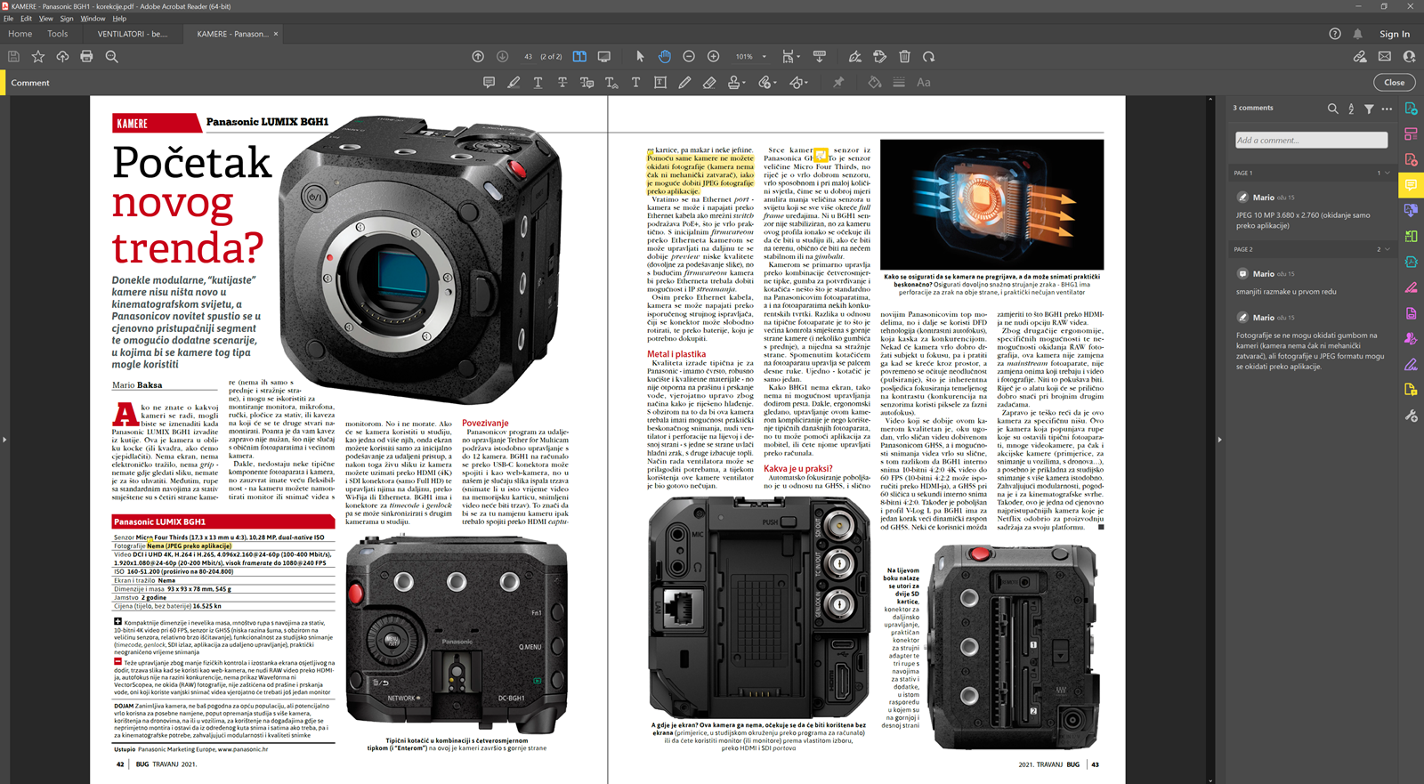Send the file by email envelope icon

(x=1385, y=56)
